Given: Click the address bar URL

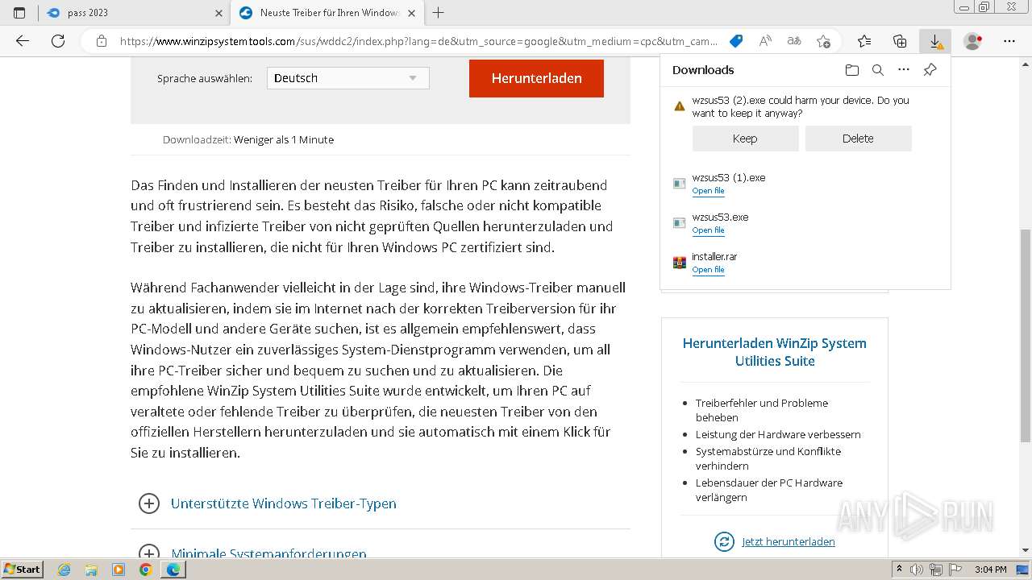Looking at the screenshot, I should 418,41.
